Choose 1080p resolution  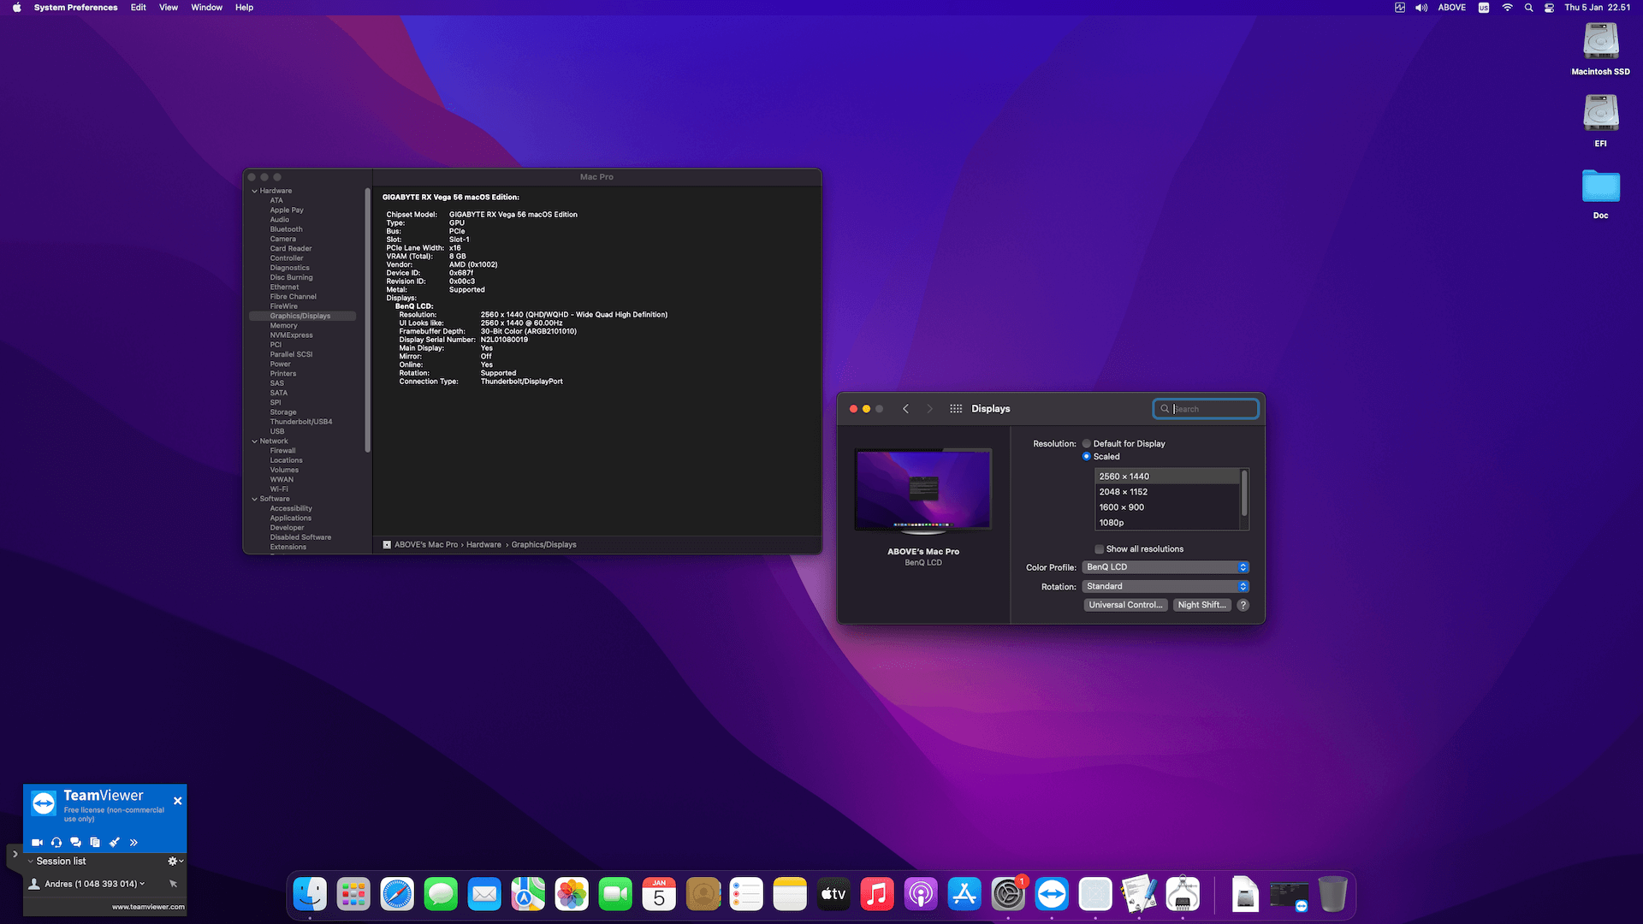pyautogui.click(x=1168, y=523)
